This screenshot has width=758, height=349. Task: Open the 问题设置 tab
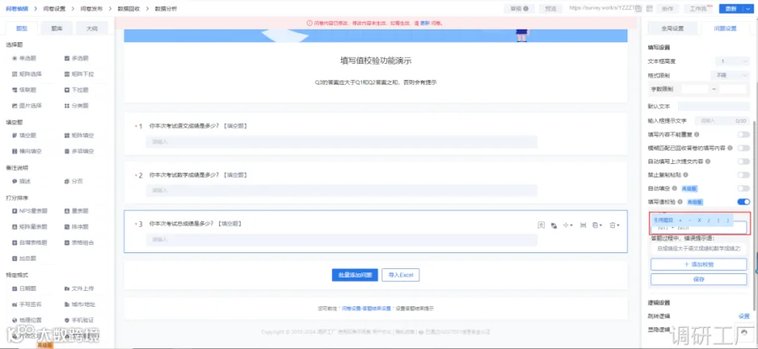725,29
